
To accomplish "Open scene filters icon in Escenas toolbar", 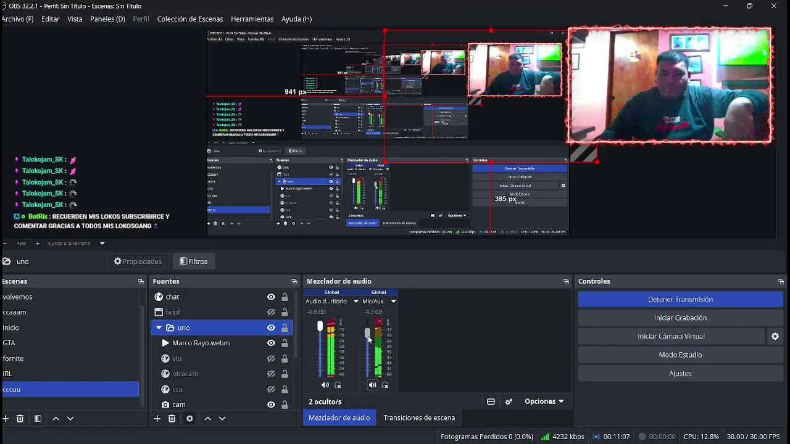I will pyautogui.click(x=38, y=418).
